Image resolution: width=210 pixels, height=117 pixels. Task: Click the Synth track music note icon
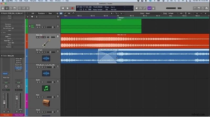tap(46, 88)
